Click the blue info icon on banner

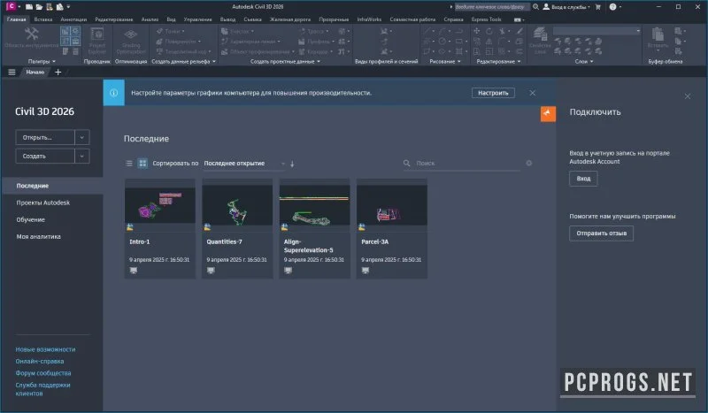[114, 93]
